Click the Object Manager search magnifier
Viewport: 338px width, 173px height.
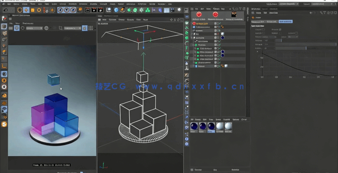tap(233, 9)
